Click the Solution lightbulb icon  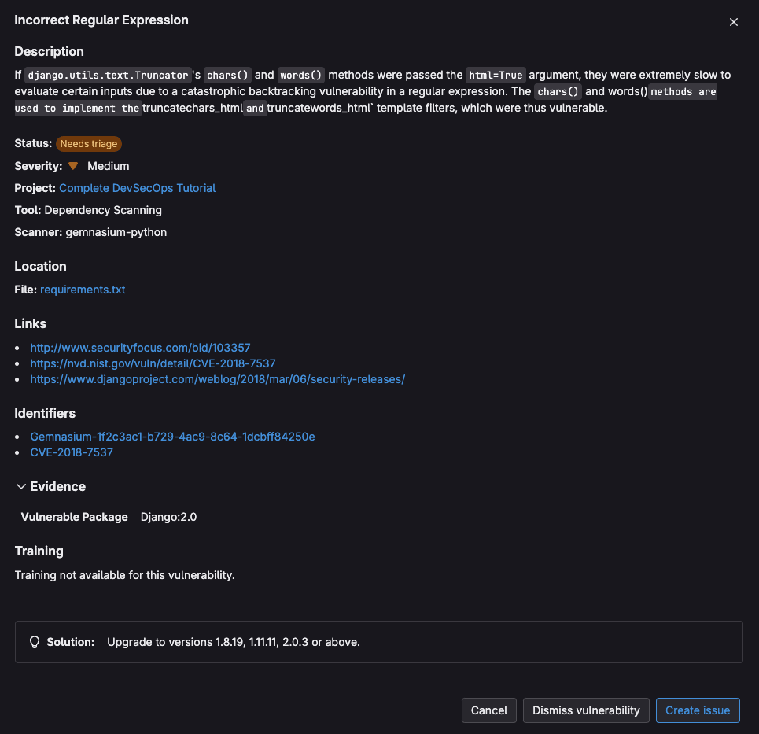point(35,641)
